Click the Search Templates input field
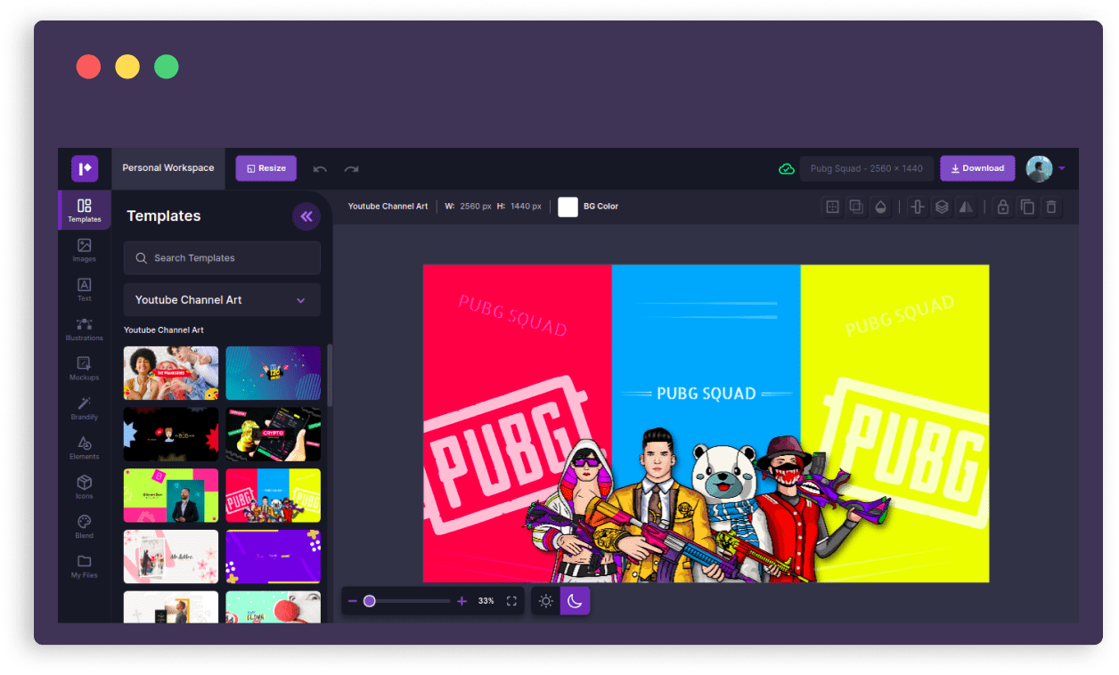The image size is (1119, 675). [x=222, y=258]
